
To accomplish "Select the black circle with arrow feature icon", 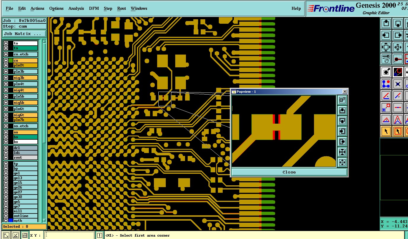I will [x=386, y=72].
